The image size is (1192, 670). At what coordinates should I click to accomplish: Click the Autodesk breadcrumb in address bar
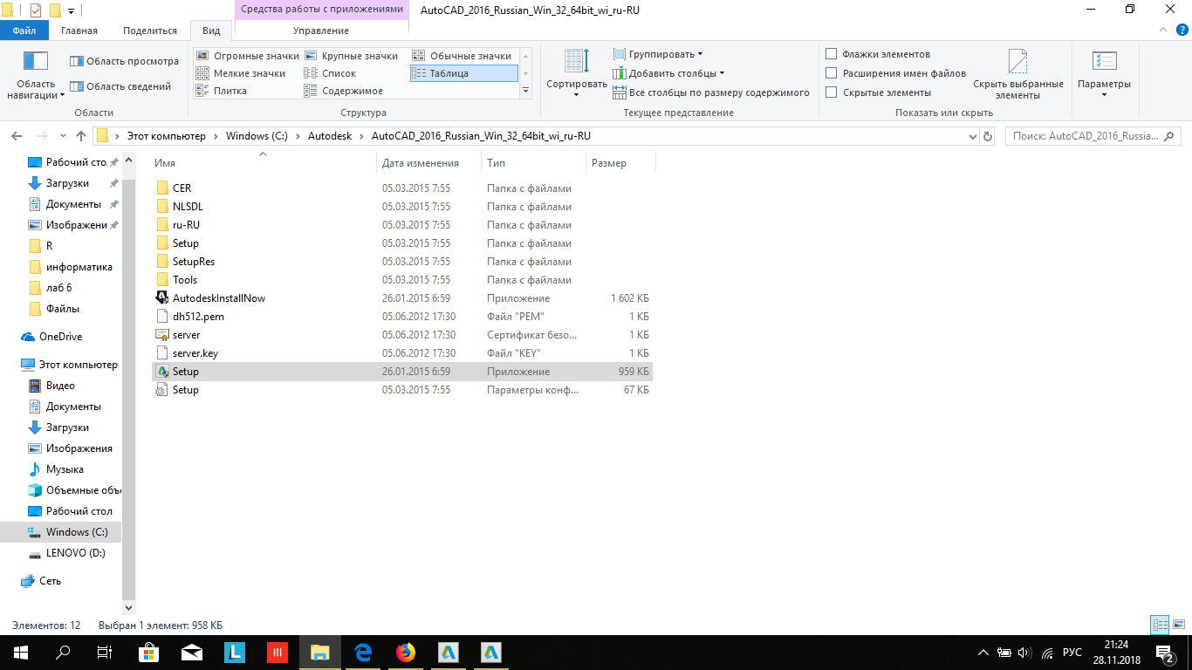(330, 136)
